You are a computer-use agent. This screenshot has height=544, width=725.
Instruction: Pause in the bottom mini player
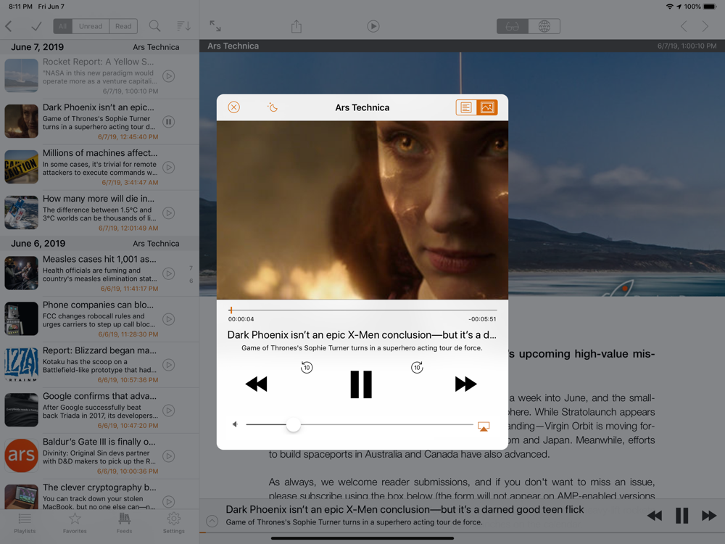pos(682,515)
